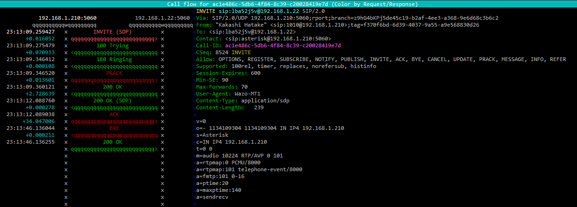Click the 180 Ringing response row
The image size is (577, 207).
coord(113,60)
